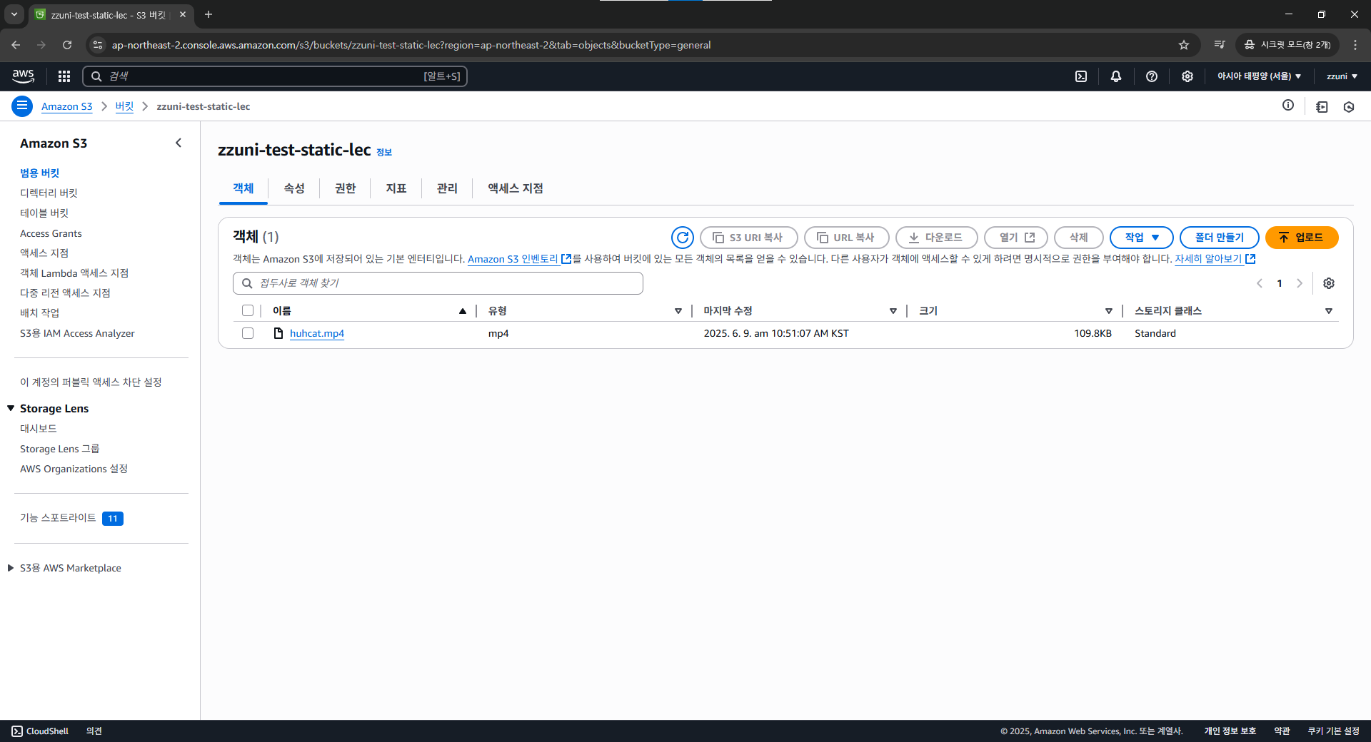
Task: Open CloudShell from the top navigation bar
Action: [1081, 76]
